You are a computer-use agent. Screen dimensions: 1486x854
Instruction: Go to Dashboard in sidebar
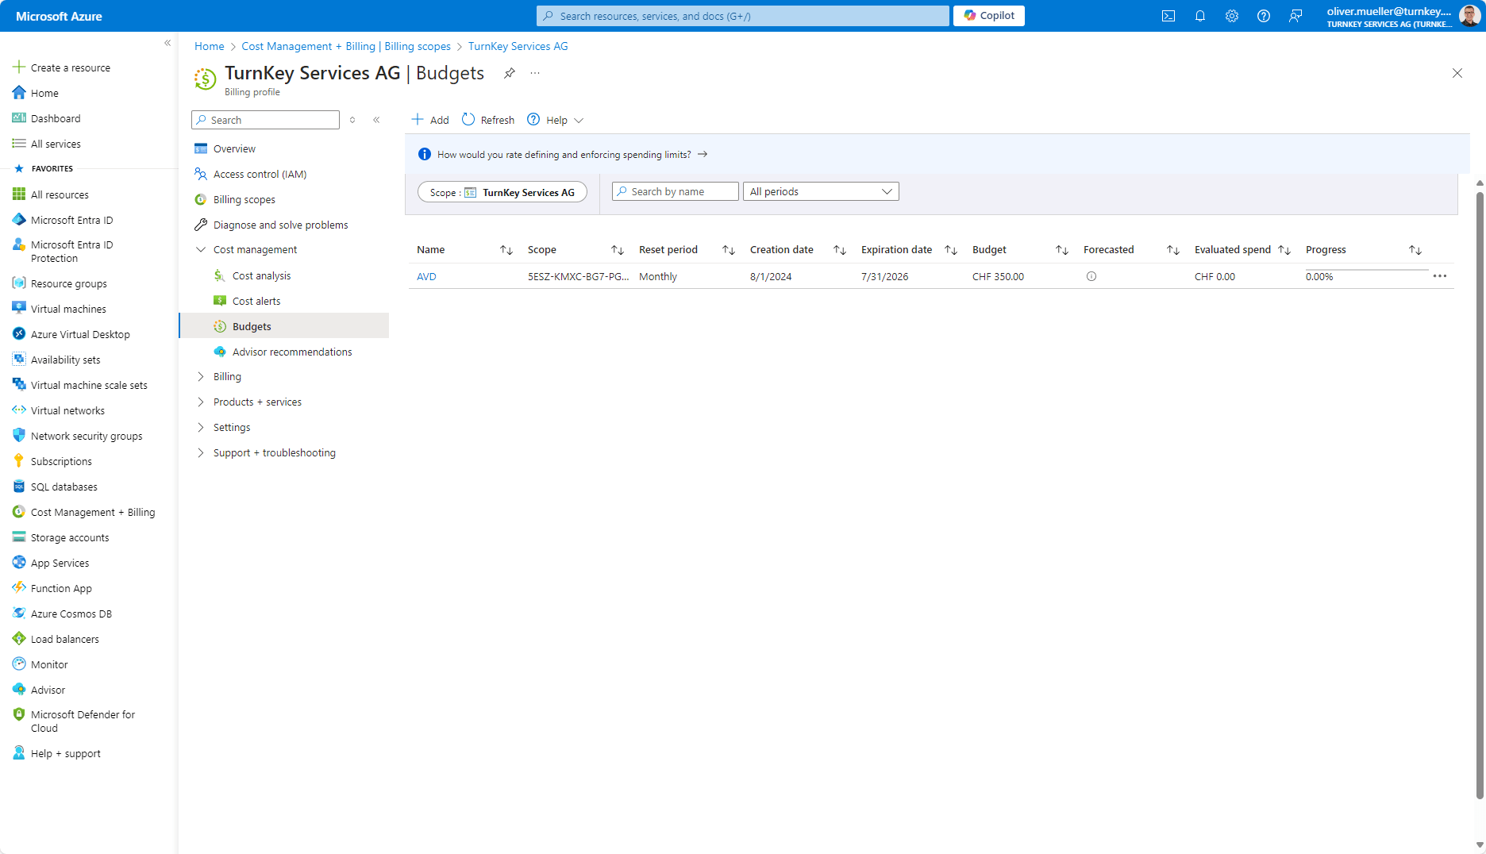[x=47, y=118]
